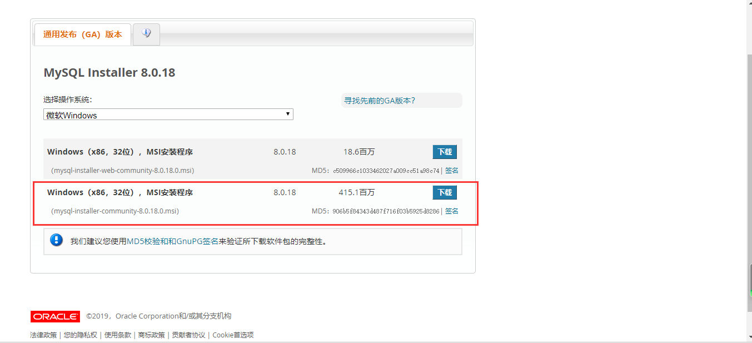Click the MD5 hash ending in a98c74
752x343 pixels.
coord(386,171)
